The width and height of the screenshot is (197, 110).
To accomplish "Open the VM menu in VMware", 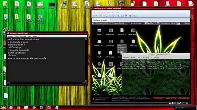I will coord(108,12).
